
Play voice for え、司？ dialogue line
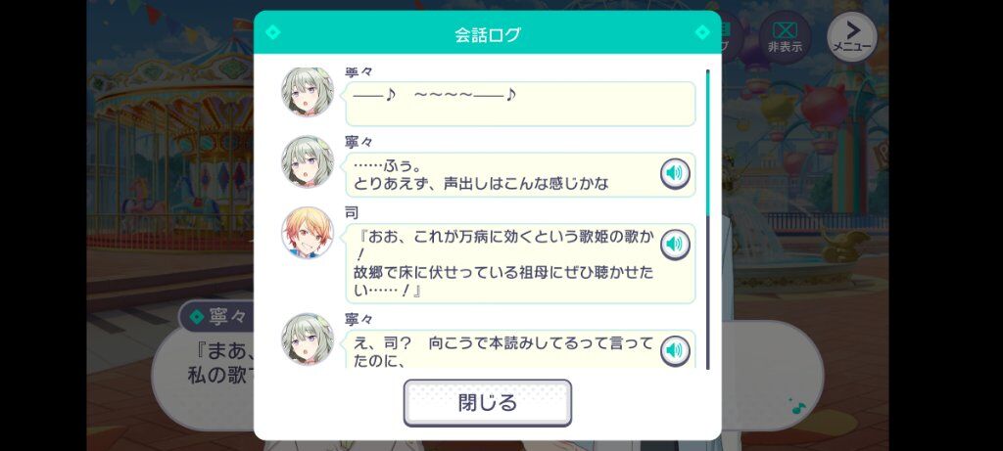pos(675,350)
